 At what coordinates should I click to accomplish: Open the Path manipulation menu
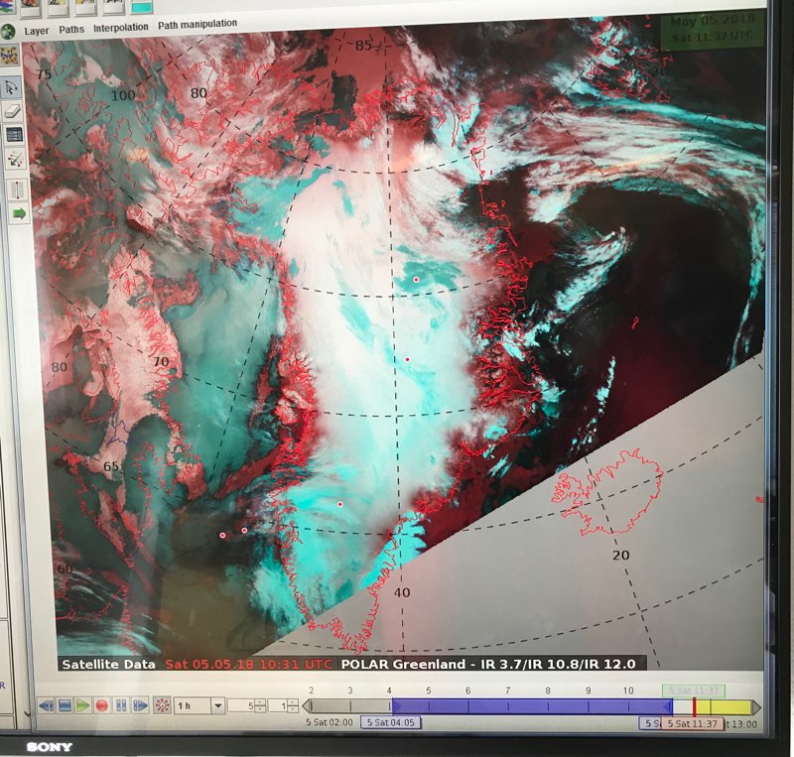pos(198,24)
